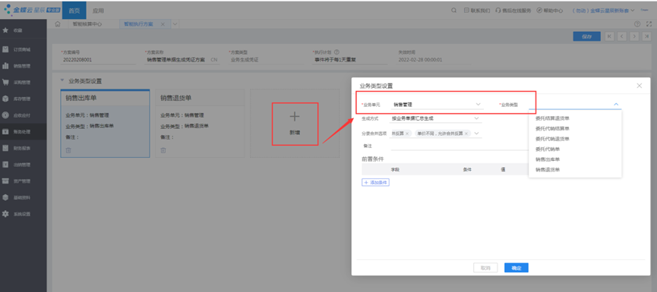657x292 pixels.
Task: Delete the 销售出库单 card via trash icon
Action: (68, 150)
